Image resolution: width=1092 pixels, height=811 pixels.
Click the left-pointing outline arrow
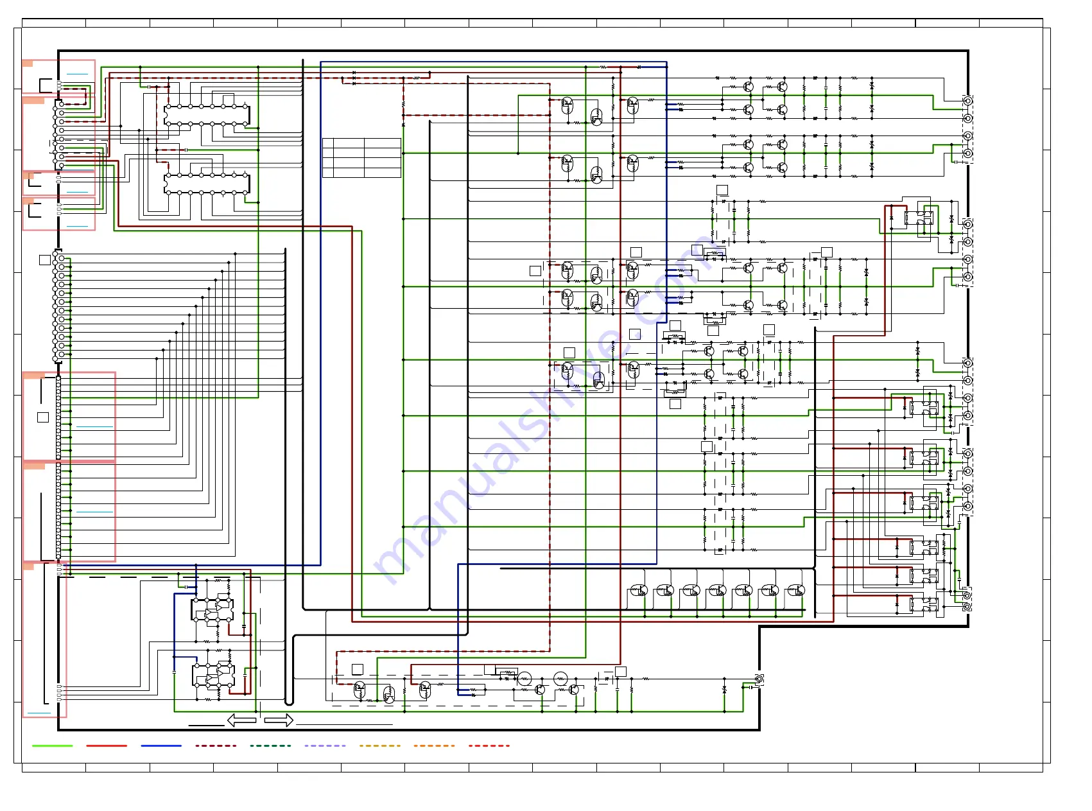(x=242, y=720)
